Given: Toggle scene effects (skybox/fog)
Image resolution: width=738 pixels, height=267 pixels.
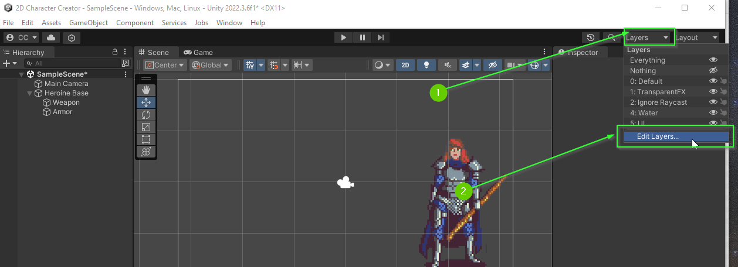Looking at the screenshot, I should point(466,65).
